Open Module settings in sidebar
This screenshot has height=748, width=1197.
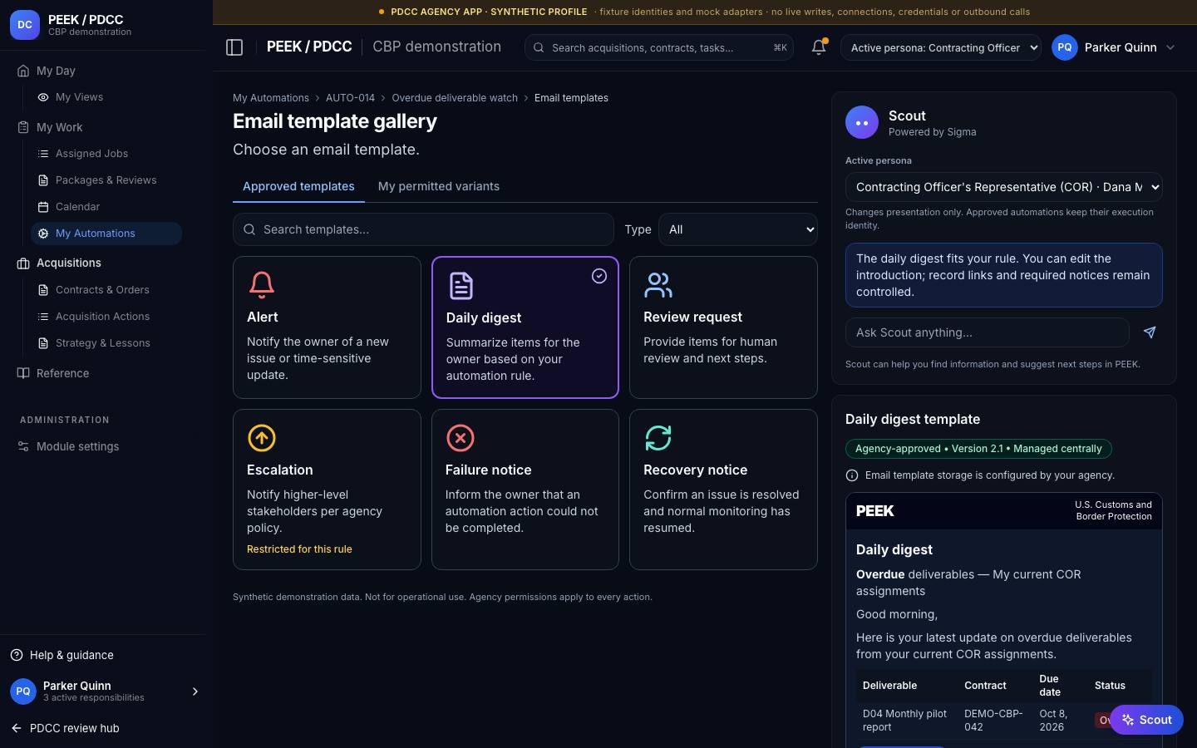point(77,446)
